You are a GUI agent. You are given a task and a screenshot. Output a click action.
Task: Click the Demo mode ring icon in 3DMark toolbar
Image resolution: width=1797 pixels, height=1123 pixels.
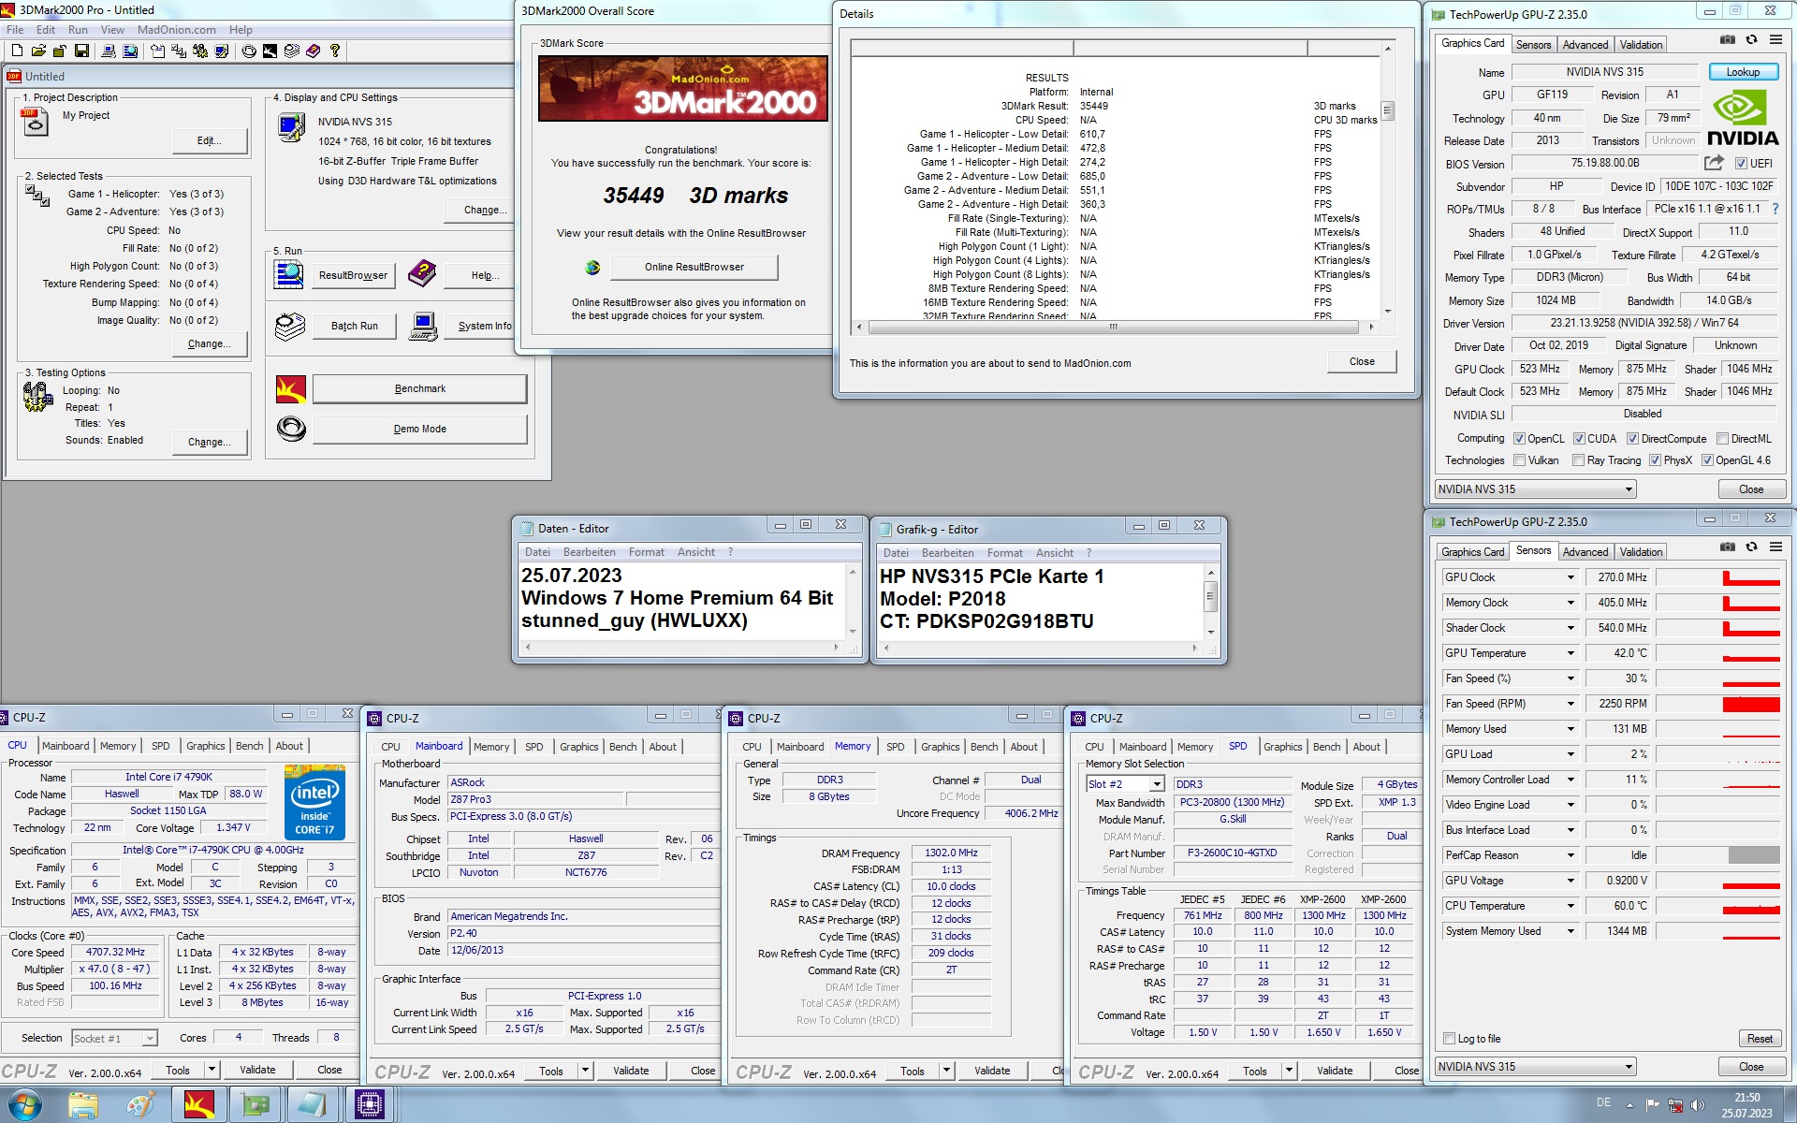coord(249,51)
